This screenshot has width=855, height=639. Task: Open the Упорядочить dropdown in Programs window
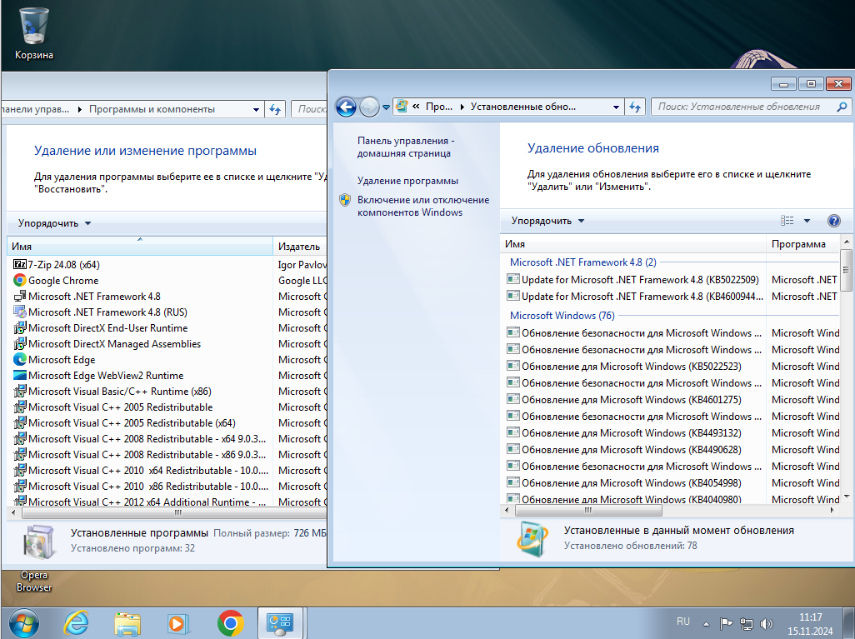(x=54, y=223)
